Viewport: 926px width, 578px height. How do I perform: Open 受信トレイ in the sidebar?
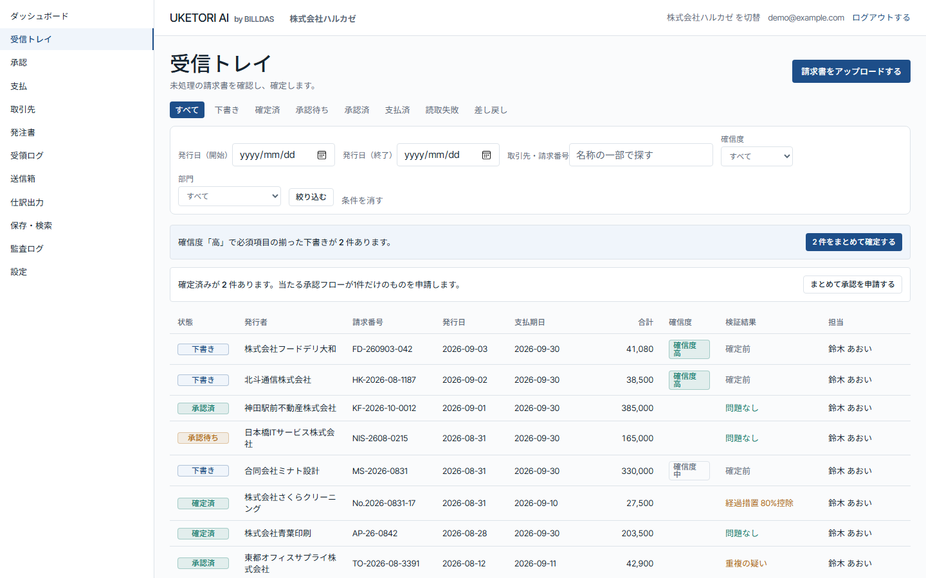[x=77, y=39]
